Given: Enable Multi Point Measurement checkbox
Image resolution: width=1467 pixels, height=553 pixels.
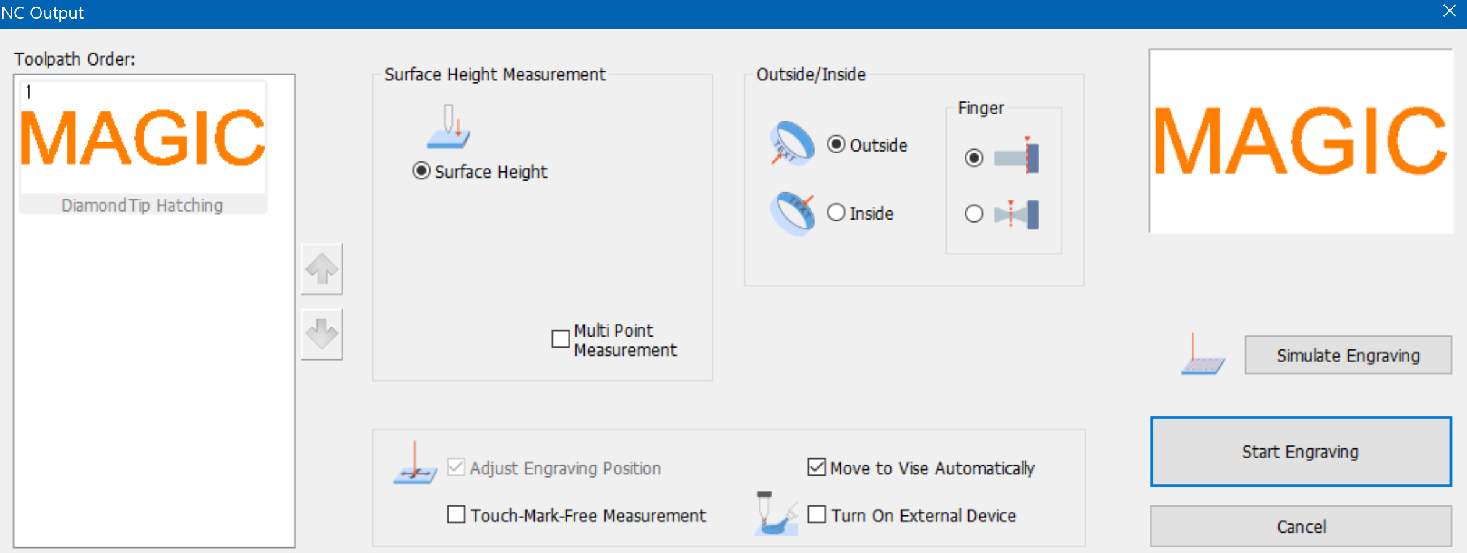Looking at the screenshot, I should pyautogui.click(x=561, y=339).
